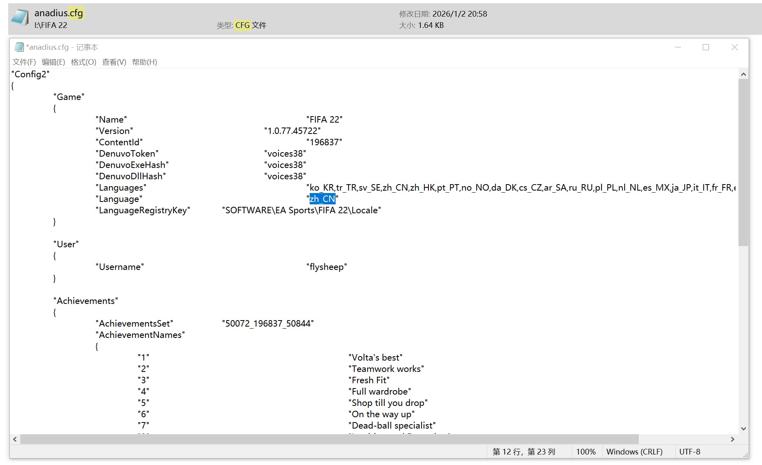Click the "DenuvoDllHash" key text
Image resolution: width=762 pixels, height=465 pixels.
(131, 176)
